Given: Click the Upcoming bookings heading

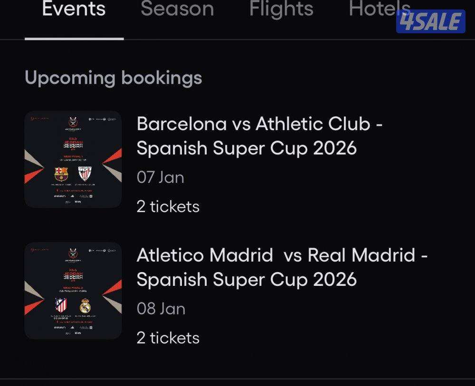Looking at the screenshot, I should click(x=114, y=77).
